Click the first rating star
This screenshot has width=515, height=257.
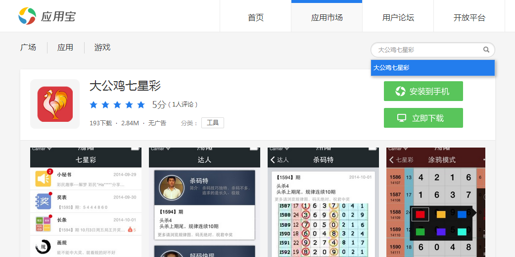(x=94, y=105)
